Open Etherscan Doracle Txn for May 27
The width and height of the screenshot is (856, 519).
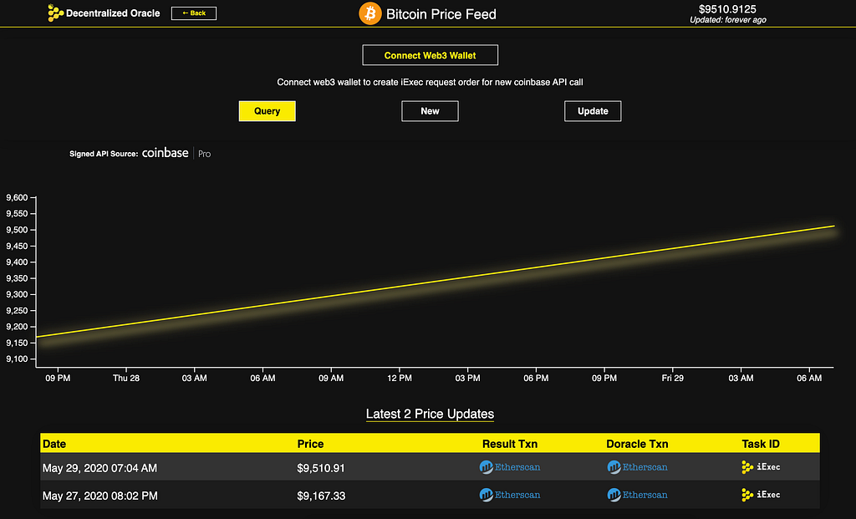[x=637, y=495]
